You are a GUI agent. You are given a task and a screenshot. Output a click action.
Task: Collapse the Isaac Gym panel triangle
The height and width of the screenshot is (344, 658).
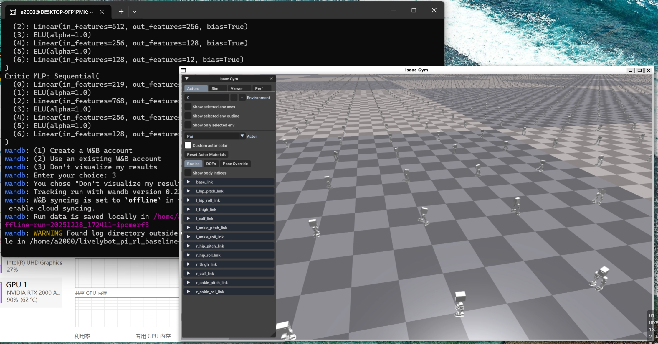187,79
